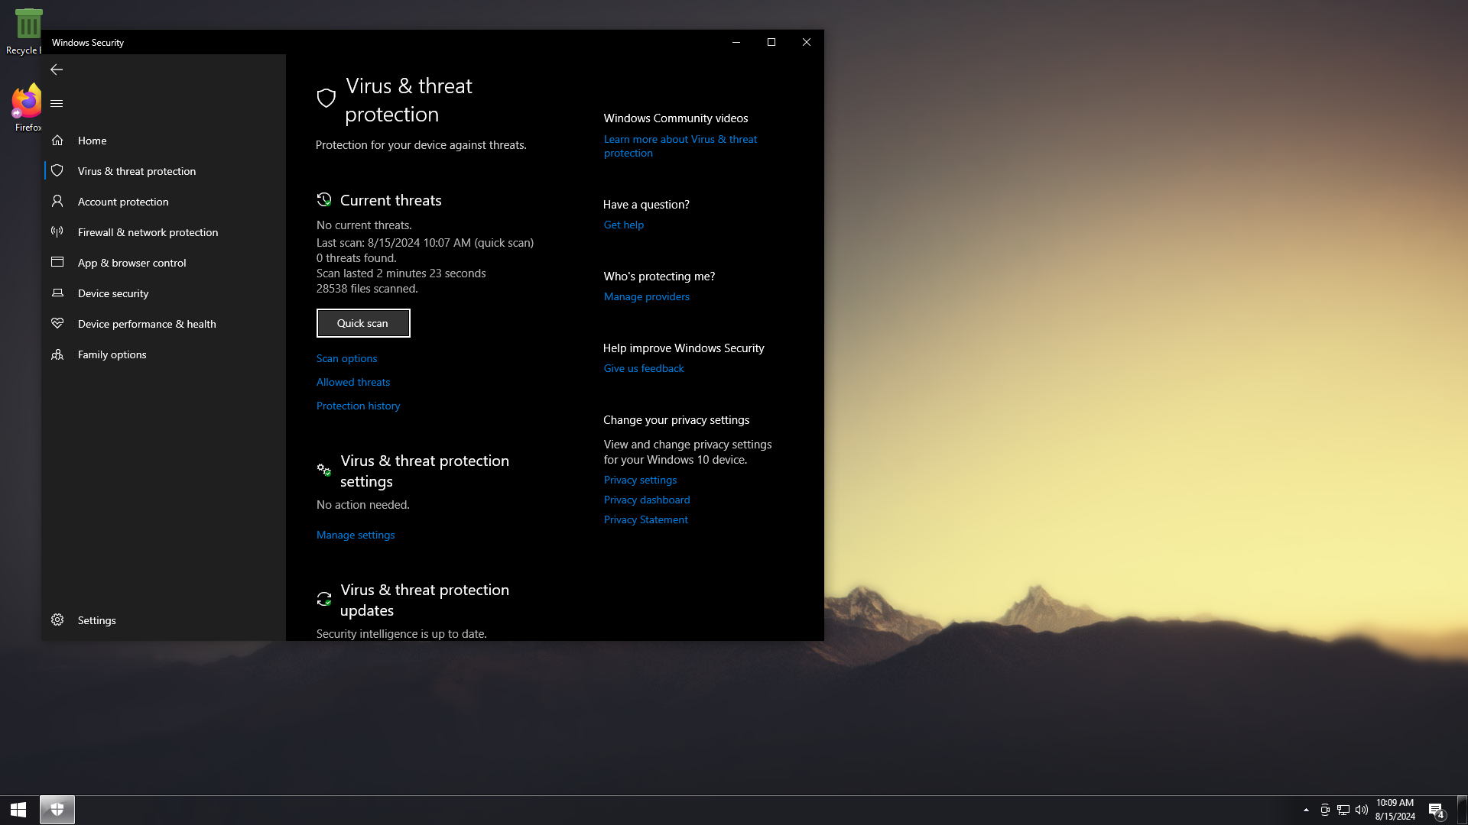Start a Quick scan

point(363,323)
